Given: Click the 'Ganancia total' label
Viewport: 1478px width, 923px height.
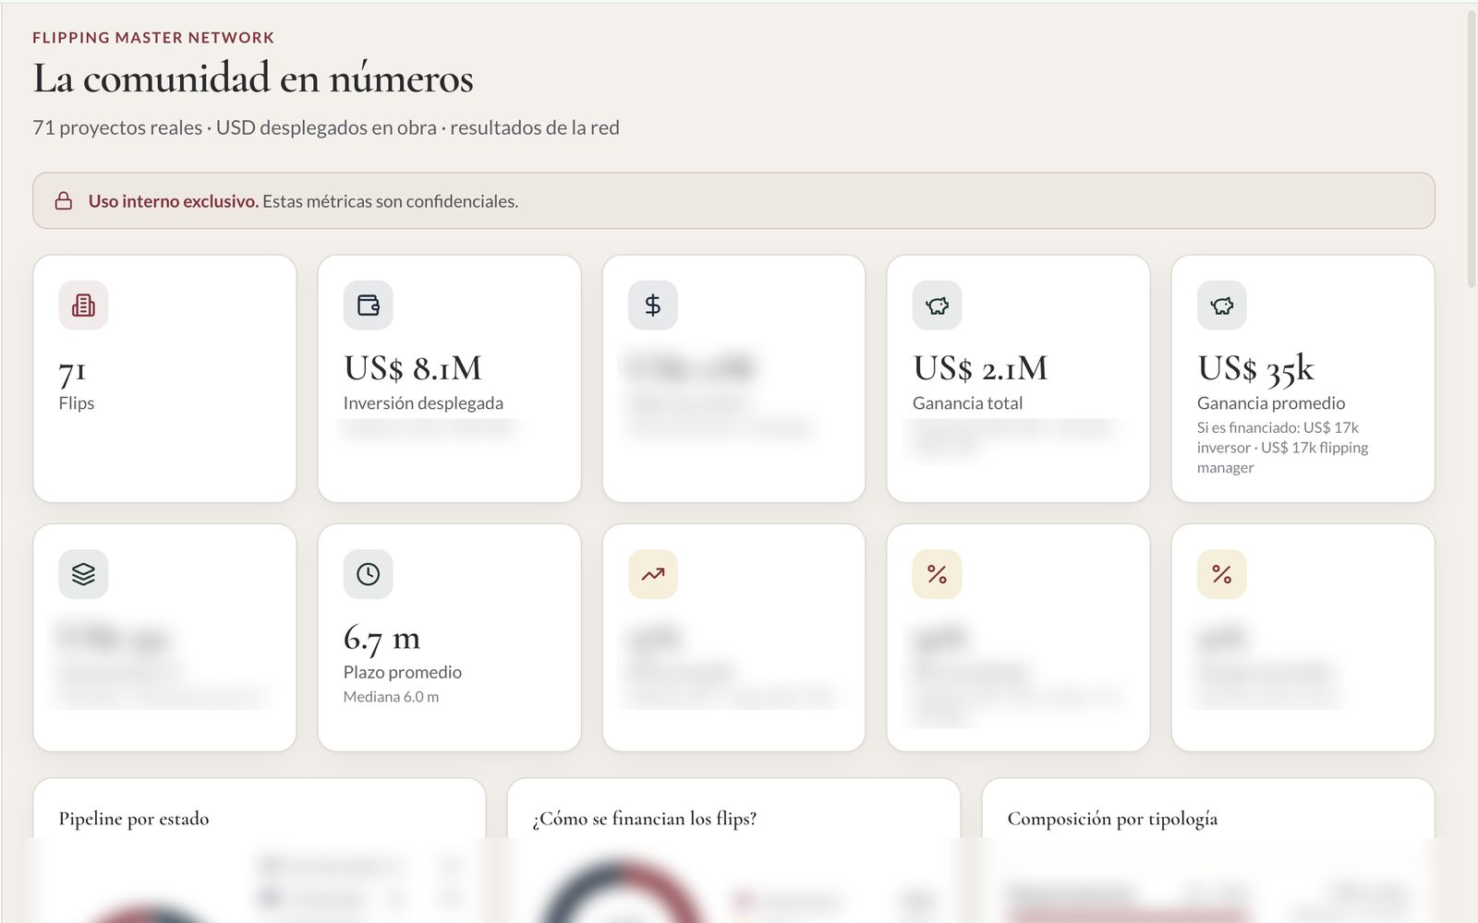Looking at the screenshot, I should 967,403.
